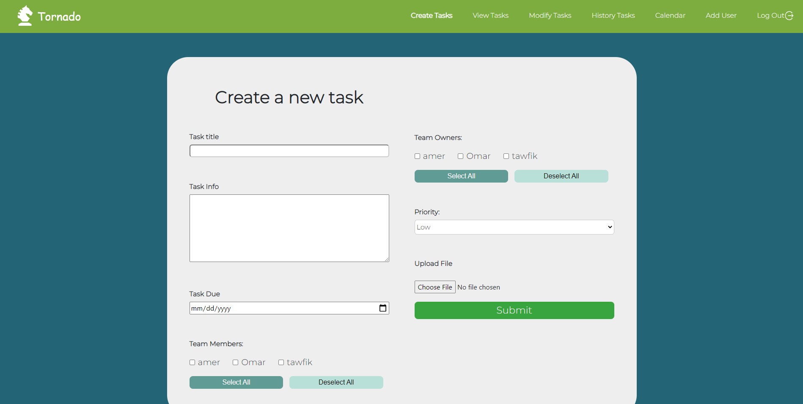Image resolution: width=803 pixels, height=404 pixels.
Task: Click Deselect All for Team Members
Action: tap(336, 382)
